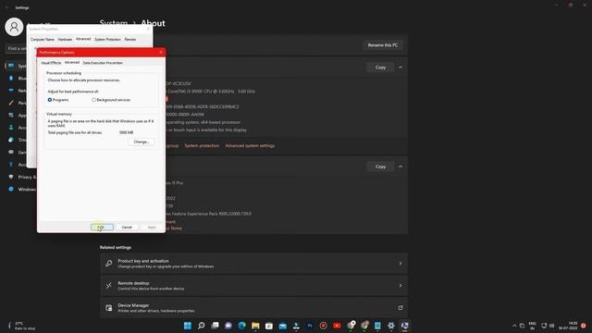Open Bluetooth & devices icon in Settings sidebar
Image resolution: width=592 pixels, height=333 pixels.
11,78
